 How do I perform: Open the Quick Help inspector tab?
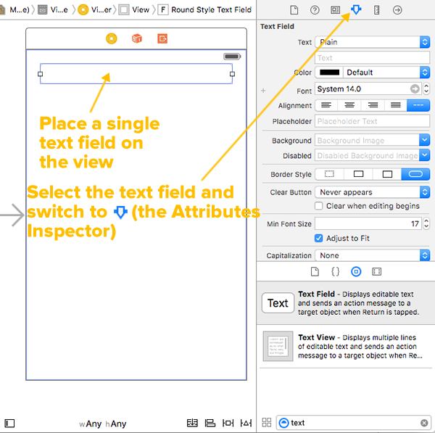[x=315, y=10]
